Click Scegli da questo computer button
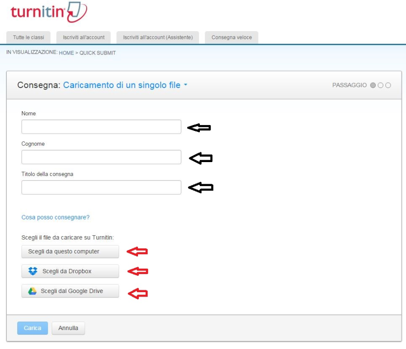 pyautogui.click(x=70, y=251)
